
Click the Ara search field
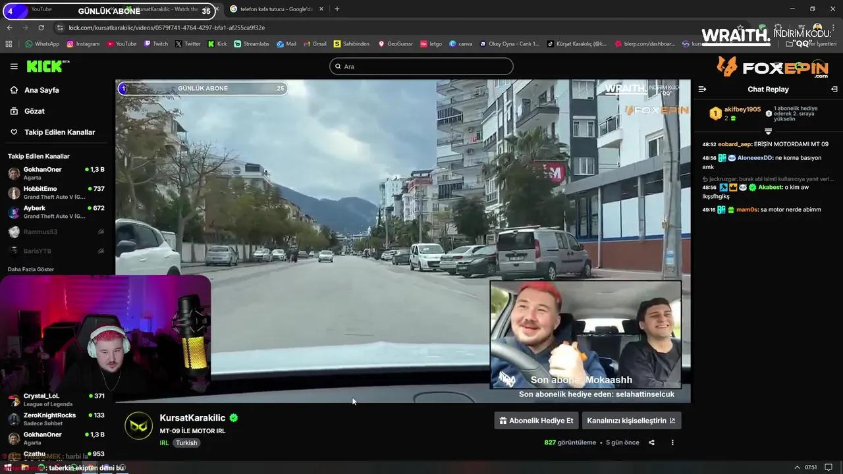pos(421,66)
